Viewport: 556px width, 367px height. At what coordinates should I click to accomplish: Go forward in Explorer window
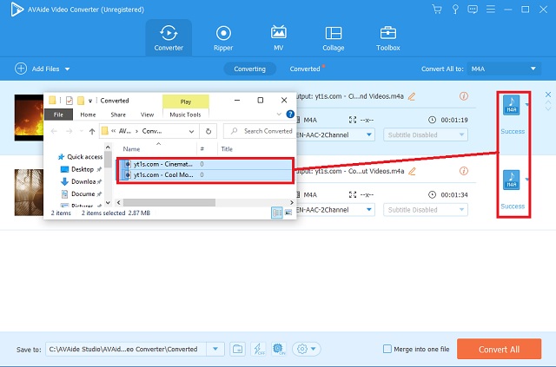pyautogui.click(x=69, y=131)
